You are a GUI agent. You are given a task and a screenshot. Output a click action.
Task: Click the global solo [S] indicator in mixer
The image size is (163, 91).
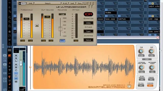point(5,58)
